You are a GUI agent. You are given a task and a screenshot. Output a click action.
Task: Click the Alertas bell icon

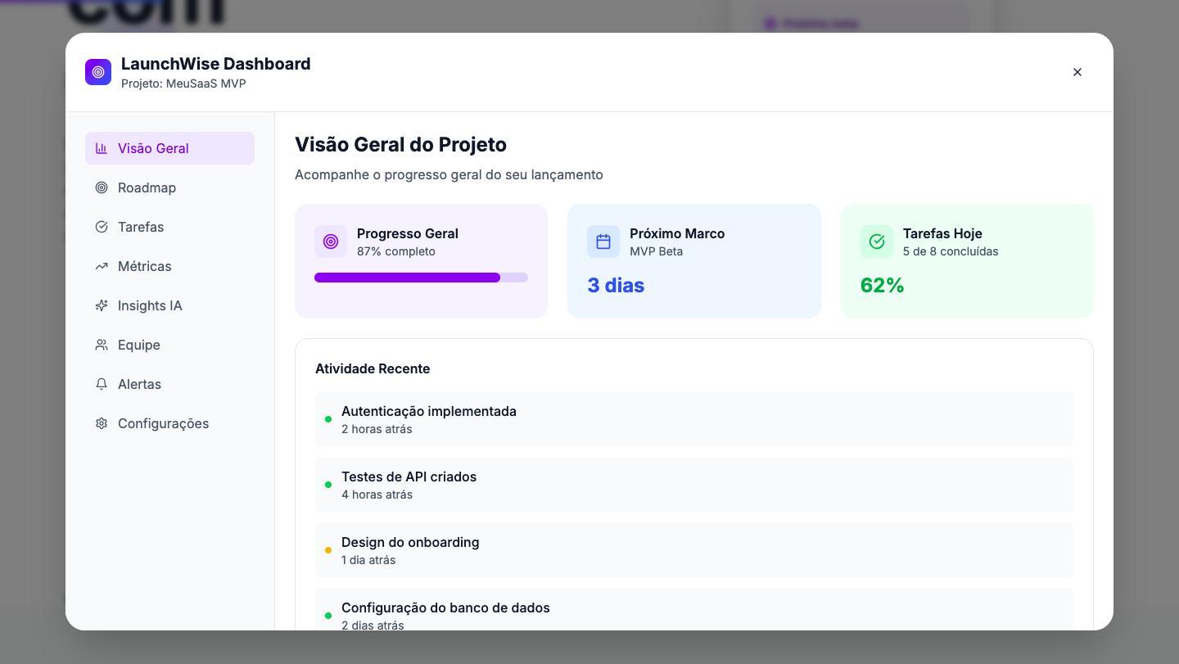point(102,384)
